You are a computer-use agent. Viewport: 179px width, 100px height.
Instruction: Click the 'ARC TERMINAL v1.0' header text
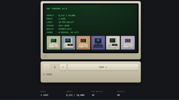57,9
